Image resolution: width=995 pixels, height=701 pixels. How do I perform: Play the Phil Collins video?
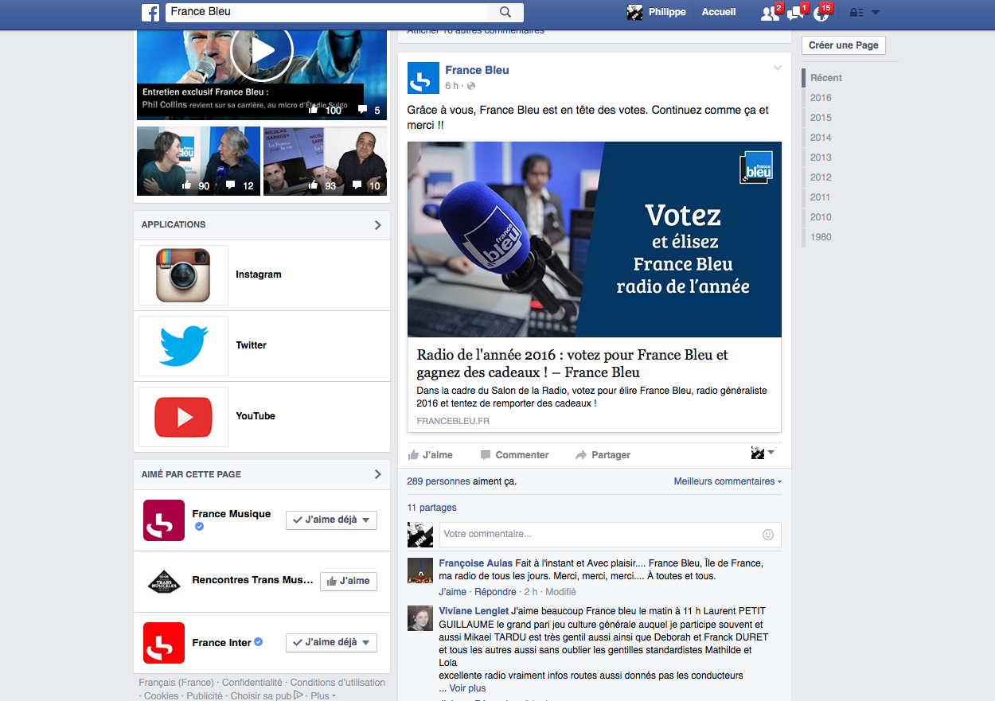262,51
